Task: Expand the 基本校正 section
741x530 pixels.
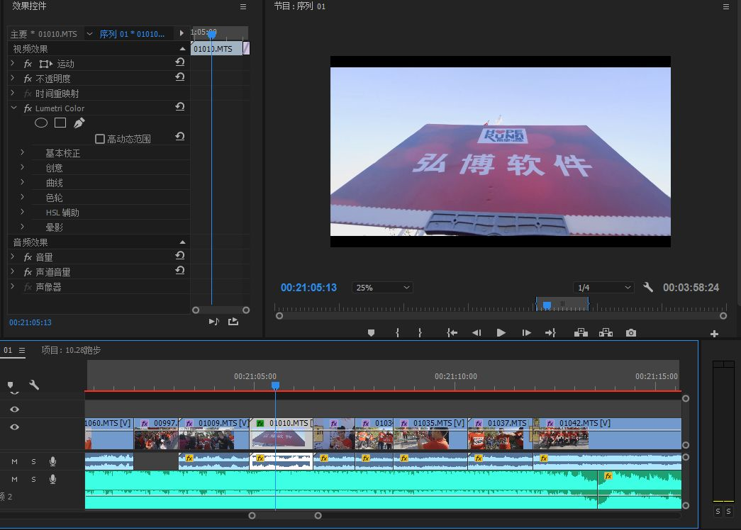Action: tap(22, 152)
